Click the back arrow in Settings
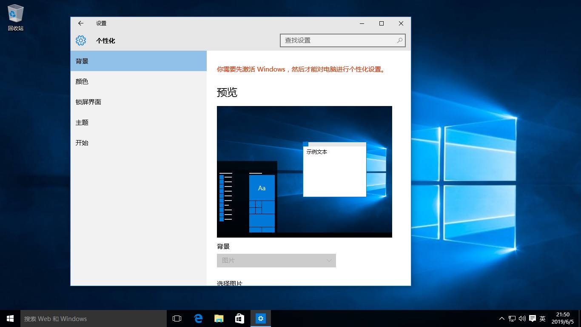This screenshot has width=581, height=327. (80, 23)
